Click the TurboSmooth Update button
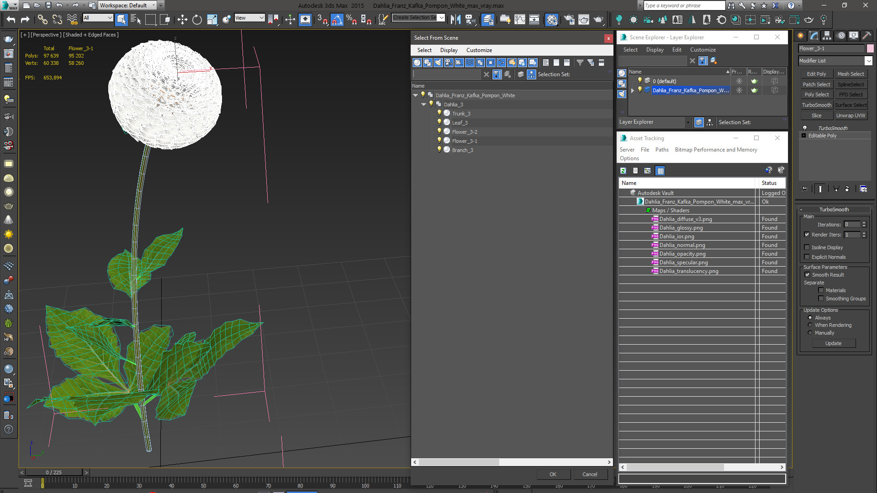877x493 pixels. [x=833, y=343]
